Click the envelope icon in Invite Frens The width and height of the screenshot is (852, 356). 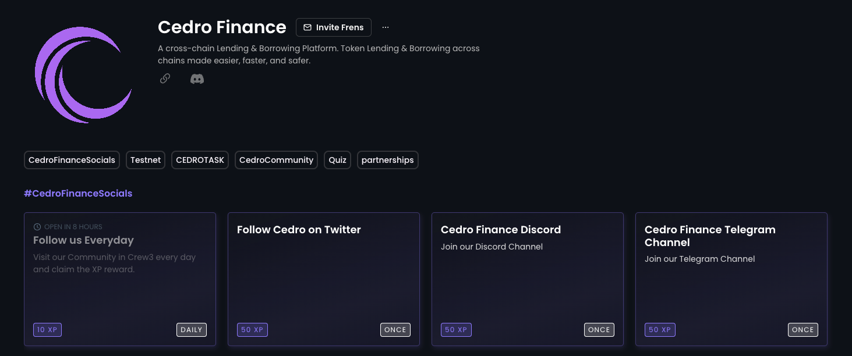(307, 27)
